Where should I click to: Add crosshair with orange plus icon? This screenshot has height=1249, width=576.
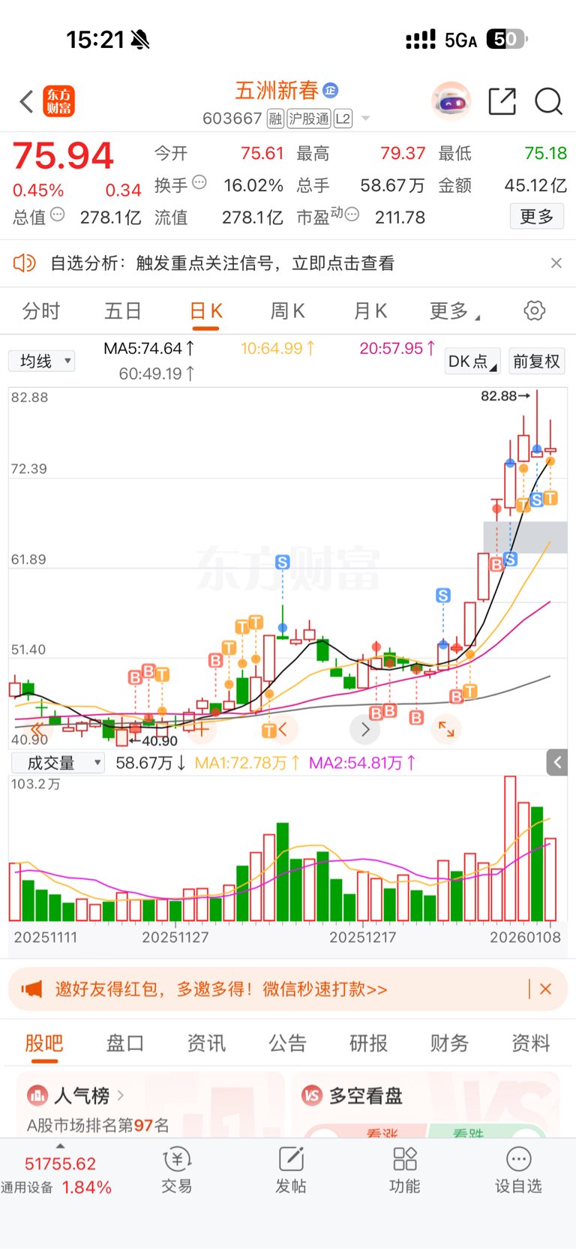202,728
